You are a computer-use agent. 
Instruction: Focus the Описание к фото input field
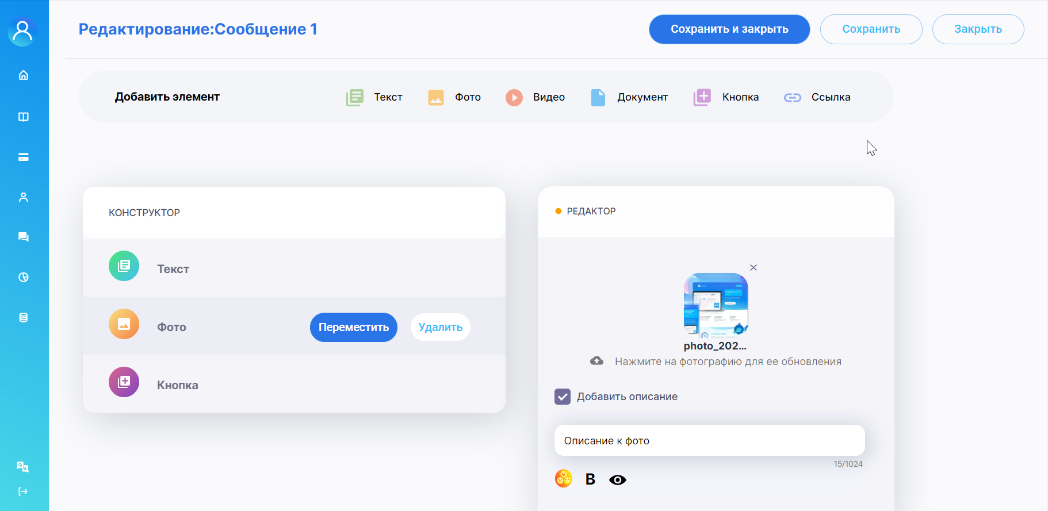710,440
